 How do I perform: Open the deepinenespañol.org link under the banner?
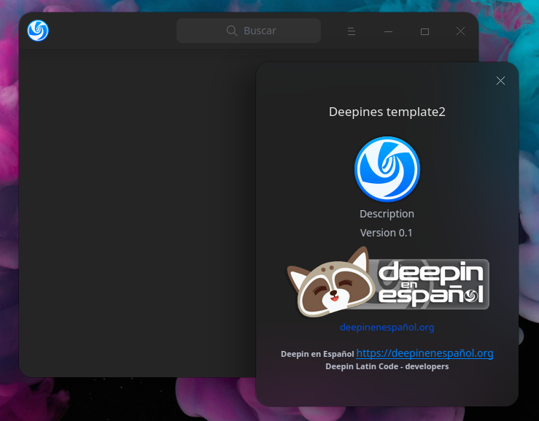387,327
